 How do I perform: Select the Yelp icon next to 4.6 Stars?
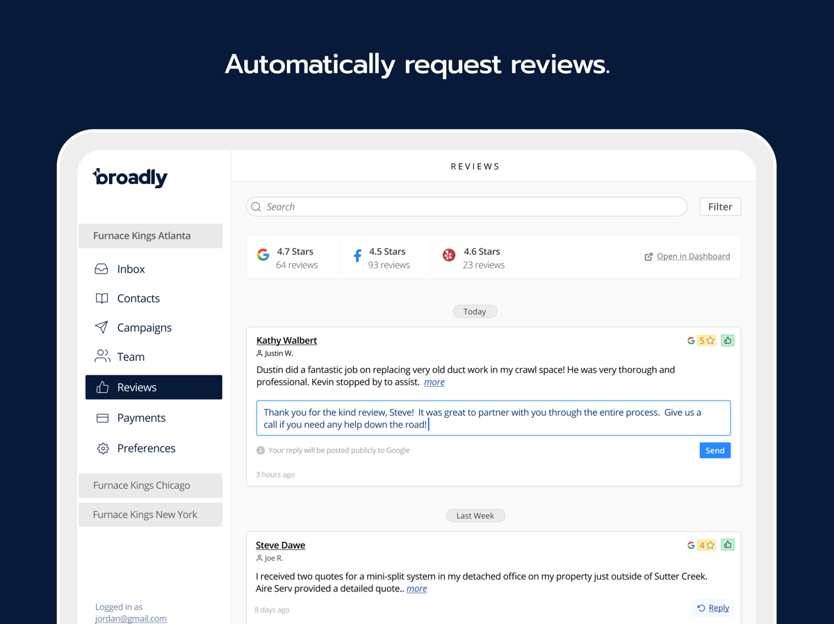point(448,255)
